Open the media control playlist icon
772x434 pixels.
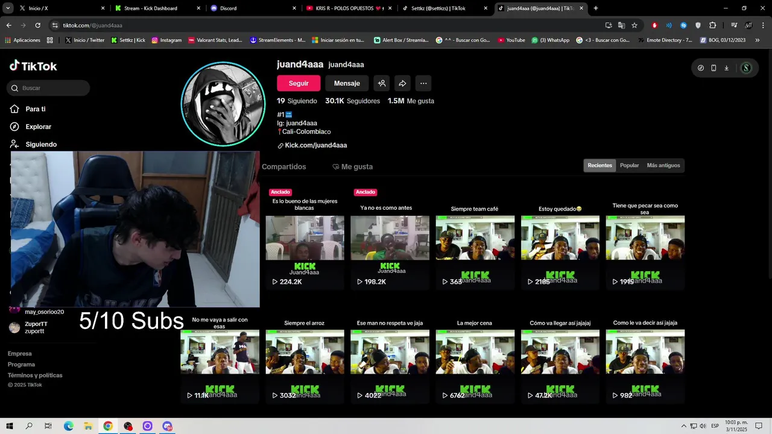(734, 25)
